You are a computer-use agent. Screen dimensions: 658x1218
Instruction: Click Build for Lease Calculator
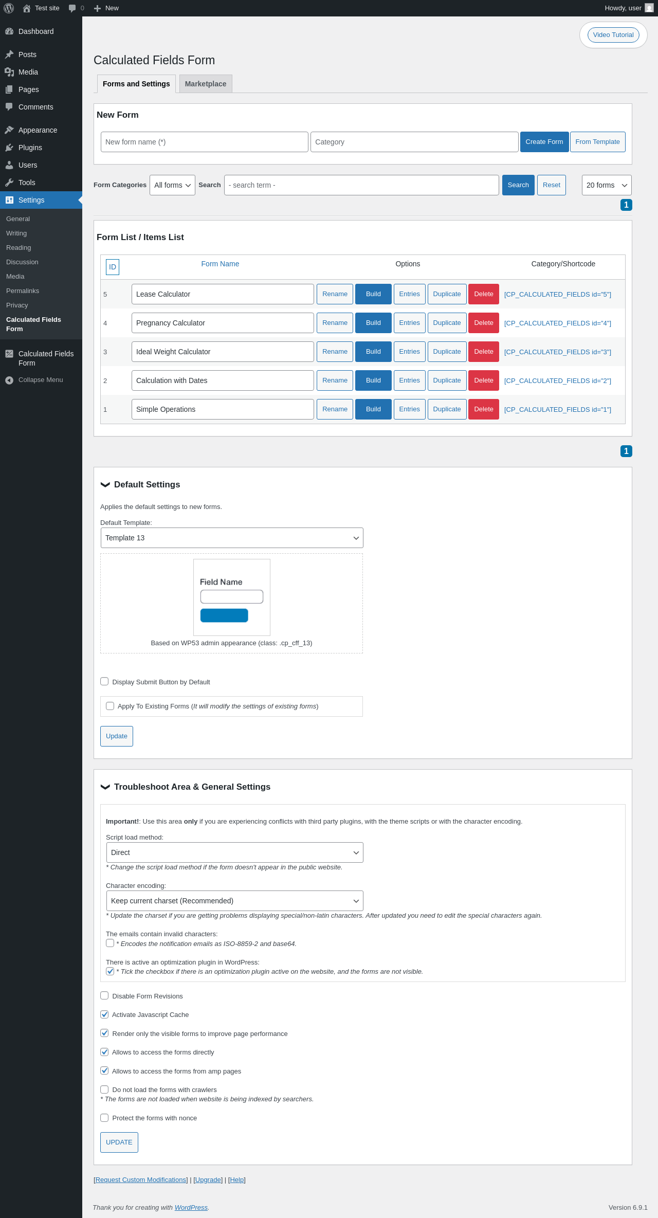373,294
